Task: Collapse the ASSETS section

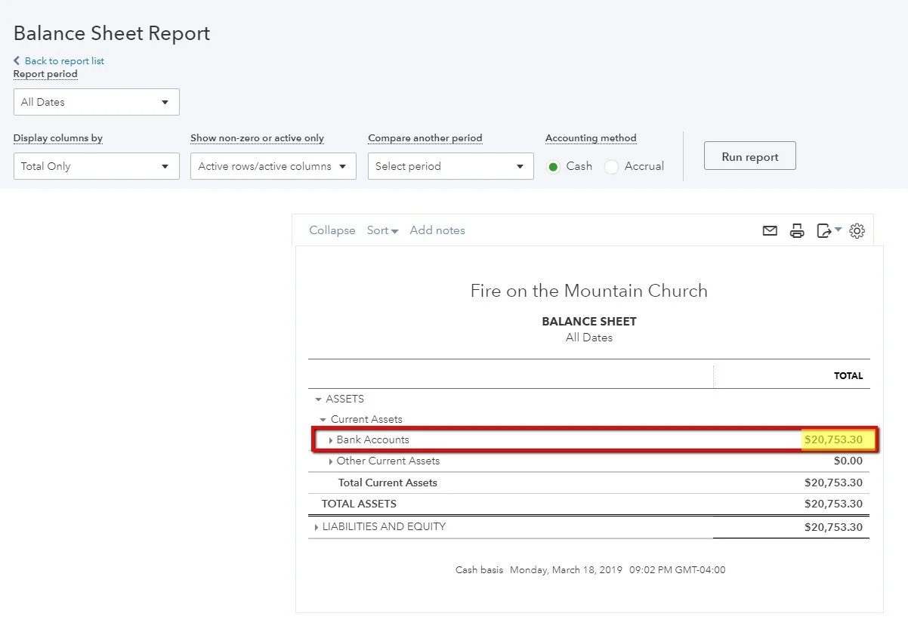Action: [x=317, y=399]
